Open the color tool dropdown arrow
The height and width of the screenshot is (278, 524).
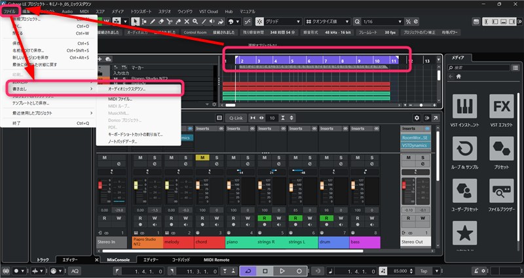coord(238,22)
